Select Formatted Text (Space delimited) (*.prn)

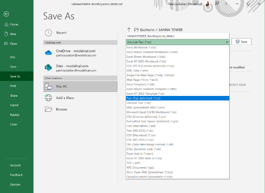178,121
